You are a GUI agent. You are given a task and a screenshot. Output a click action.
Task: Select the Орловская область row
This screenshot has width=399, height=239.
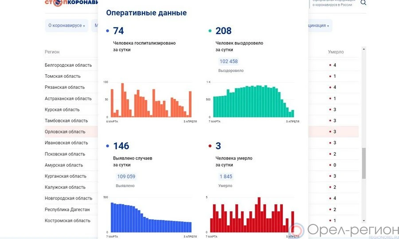(65, 132)
